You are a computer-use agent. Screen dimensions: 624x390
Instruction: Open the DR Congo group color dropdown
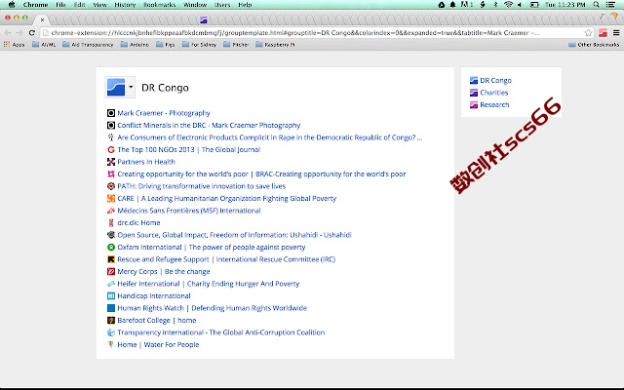click(120, 87)
